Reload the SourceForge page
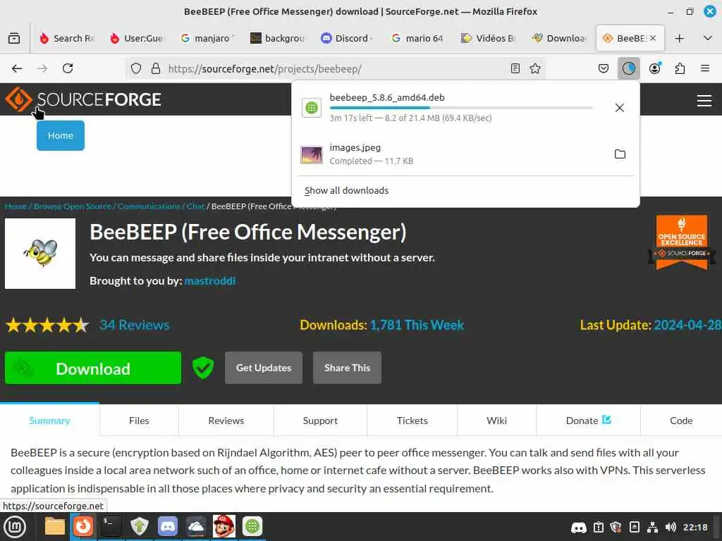This screenshot has width=722, height=541. pyautogui.click(x=68, y=68)
